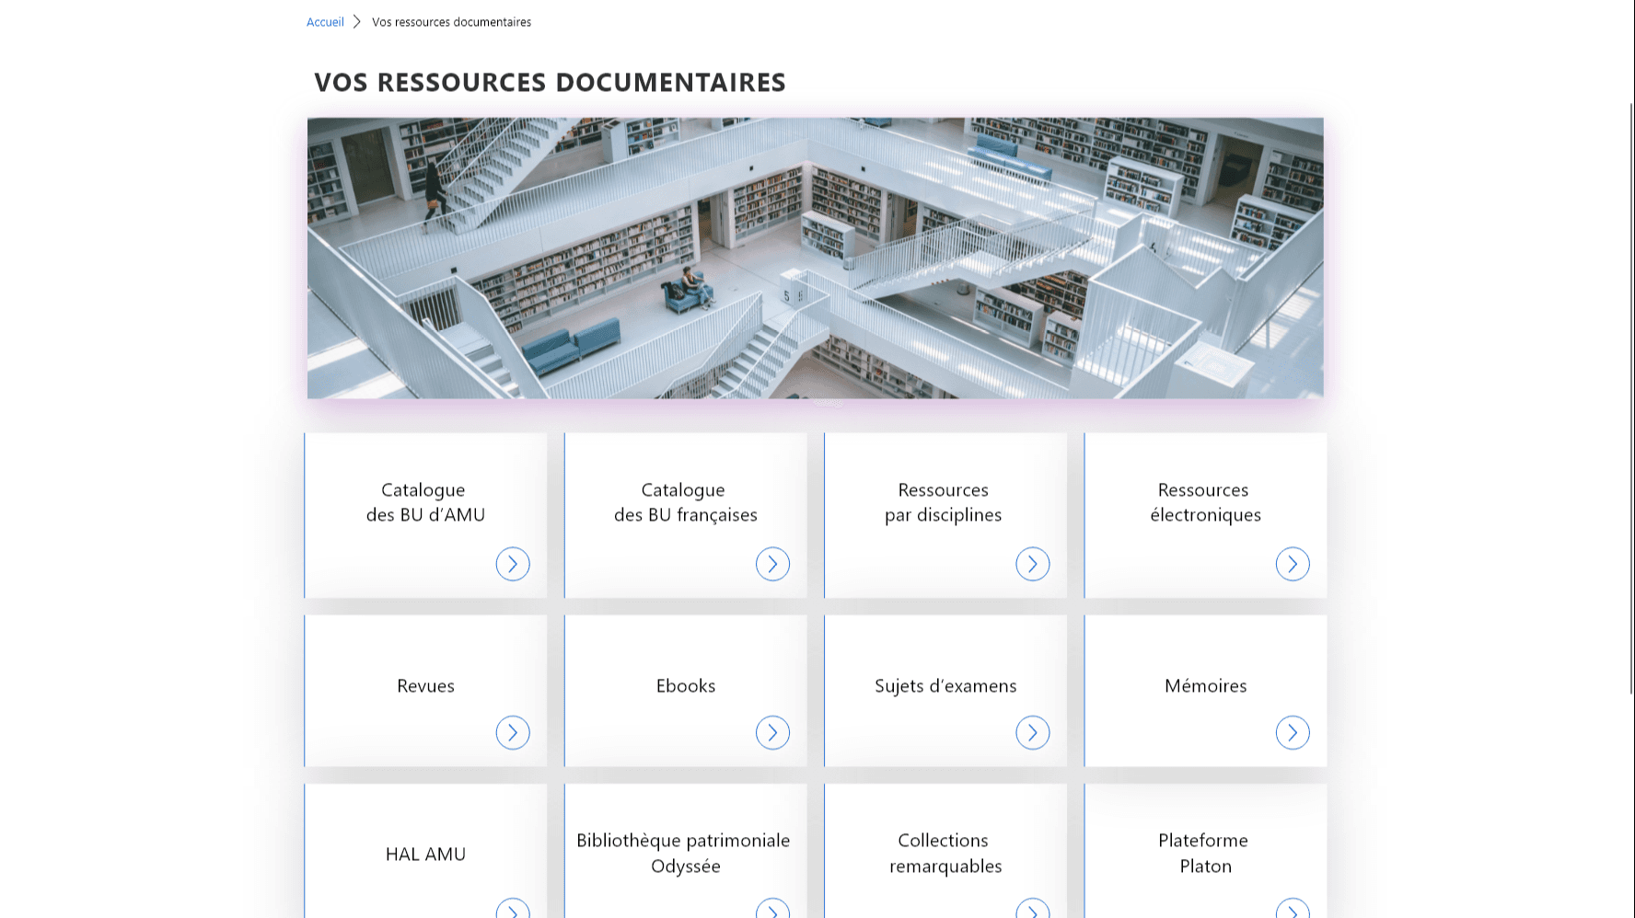
Task: Click arrow icon on the Mémoires card
Action: (x=1293, y=732)
